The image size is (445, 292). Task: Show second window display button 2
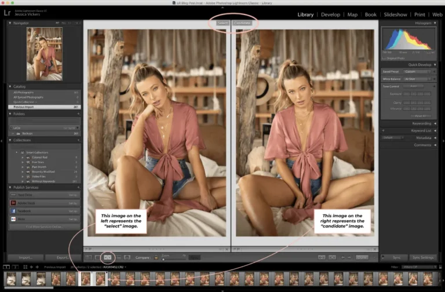pos(15,267)
